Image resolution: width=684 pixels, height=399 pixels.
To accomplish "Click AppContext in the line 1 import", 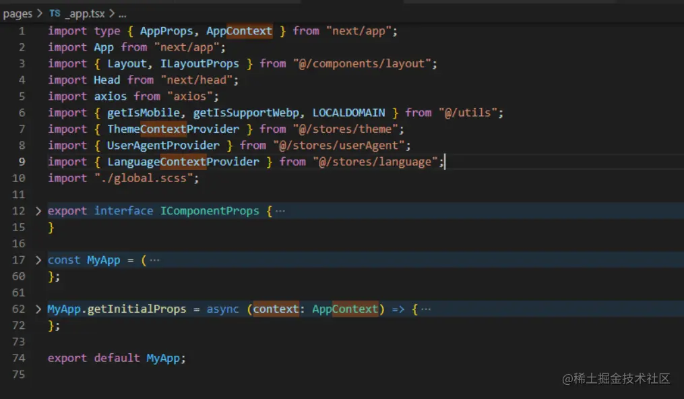I will (239, 31).
